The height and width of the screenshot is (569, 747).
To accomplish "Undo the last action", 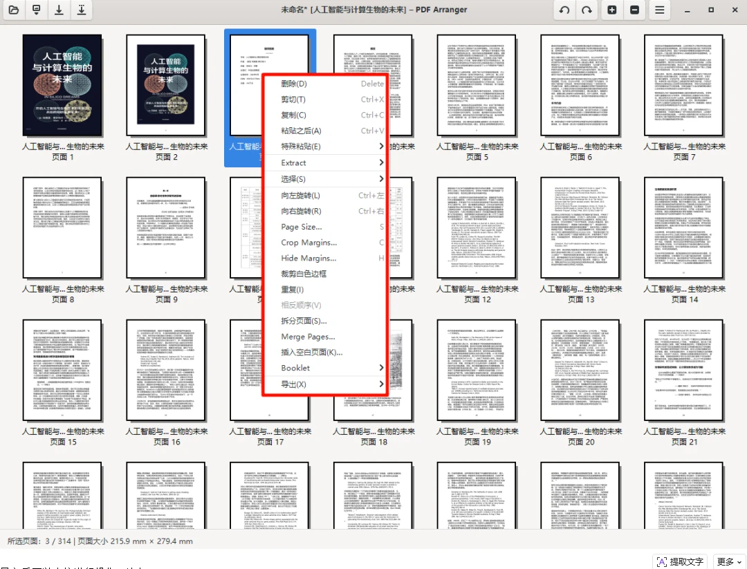I will pos(564,10).
